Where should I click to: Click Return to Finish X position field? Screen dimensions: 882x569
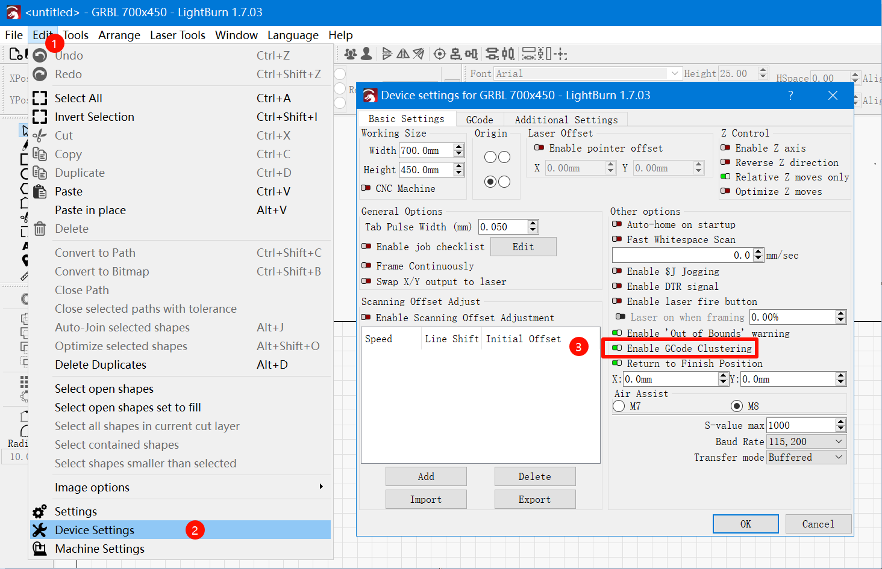tap(671, 379)
